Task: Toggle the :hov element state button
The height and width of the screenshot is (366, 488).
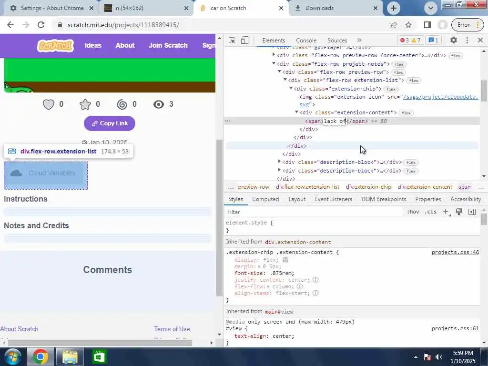Action: click(413, 212)
